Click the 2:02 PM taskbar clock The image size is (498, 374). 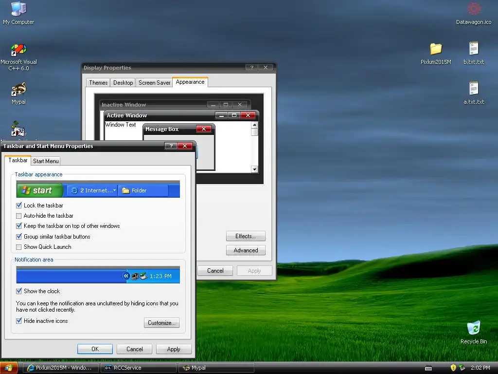tap(480, 368)
